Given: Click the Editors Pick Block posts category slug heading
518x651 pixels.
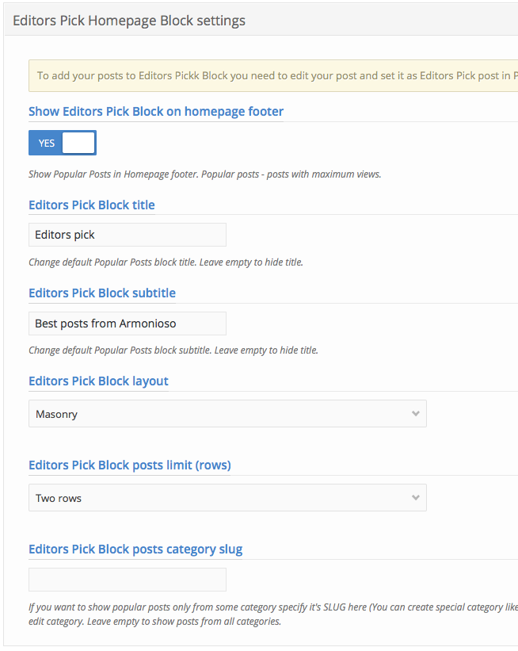Looking at the screenshot, I should (x=135, y=549).
